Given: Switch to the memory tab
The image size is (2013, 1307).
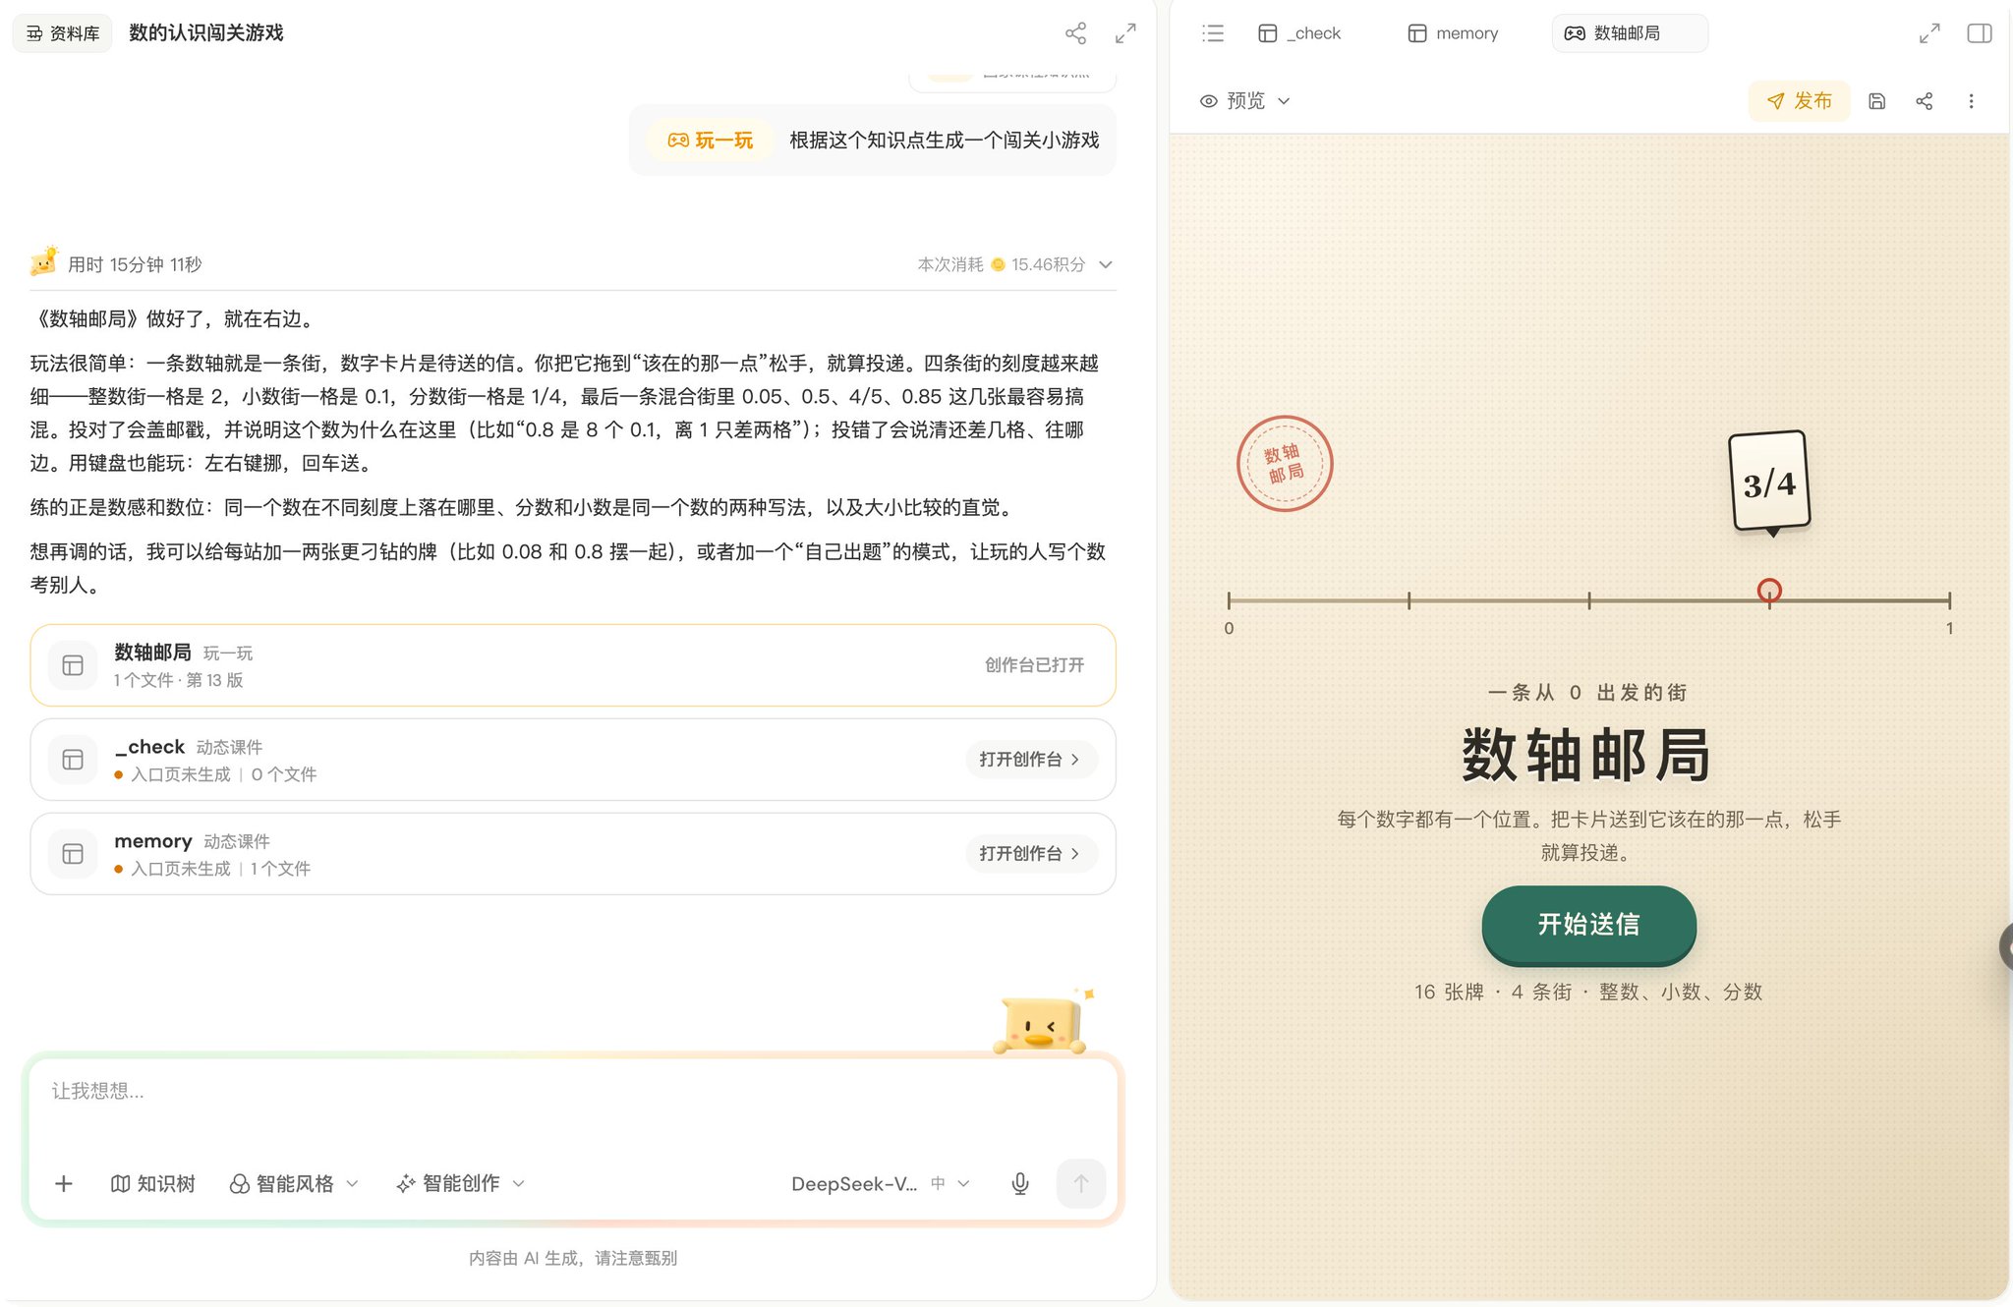Looking at the screenshot, I should point(1453,33).
